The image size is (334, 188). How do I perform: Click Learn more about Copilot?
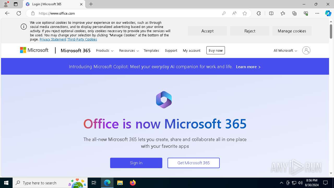248,67
